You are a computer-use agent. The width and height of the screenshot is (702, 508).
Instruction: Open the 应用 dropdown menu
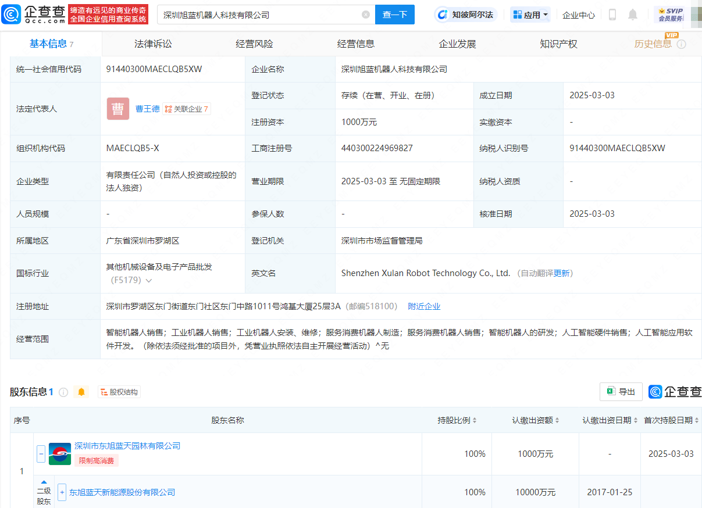point(530,15)
